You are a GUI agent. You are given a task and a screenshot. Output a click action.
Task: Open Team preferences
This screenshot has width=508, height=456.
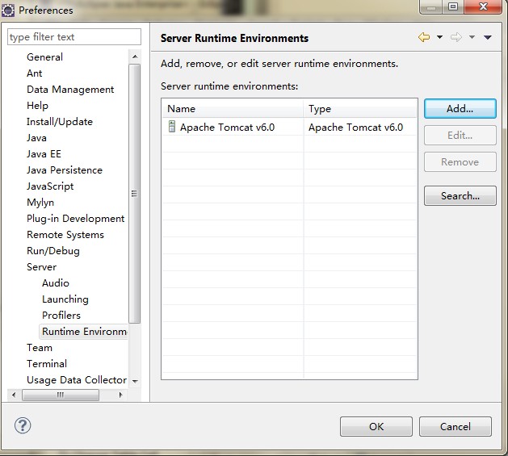pos(40,348)
